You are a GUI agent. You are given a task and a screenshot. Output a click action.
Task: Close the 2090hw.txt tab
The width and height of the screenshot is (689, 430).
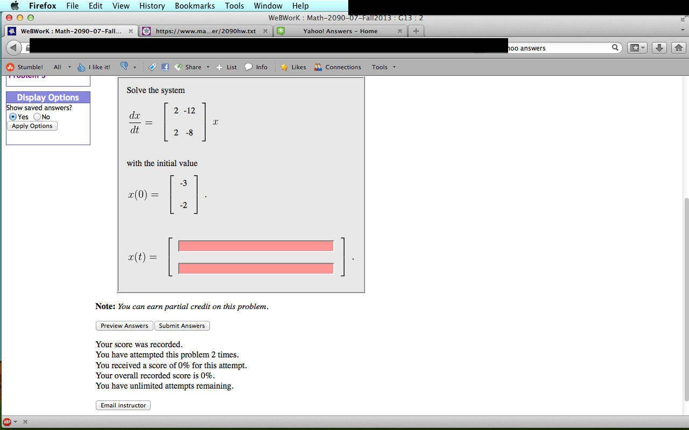click(265, 31)
